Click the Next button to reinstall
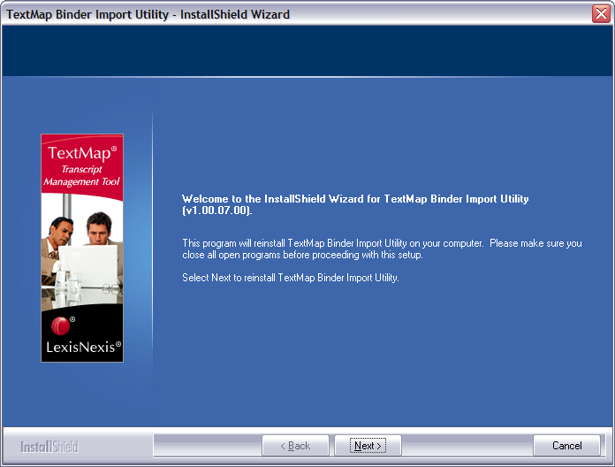Screen dimensions: 615x467 coord(368,446)
